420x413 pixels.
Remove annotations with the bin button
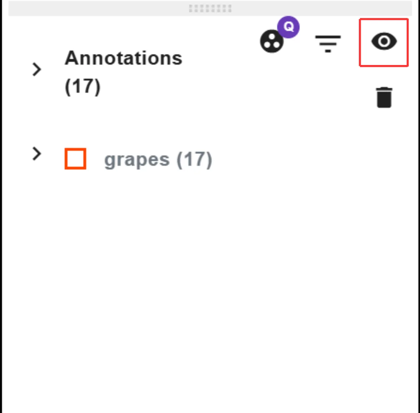(x=384, y=97)
